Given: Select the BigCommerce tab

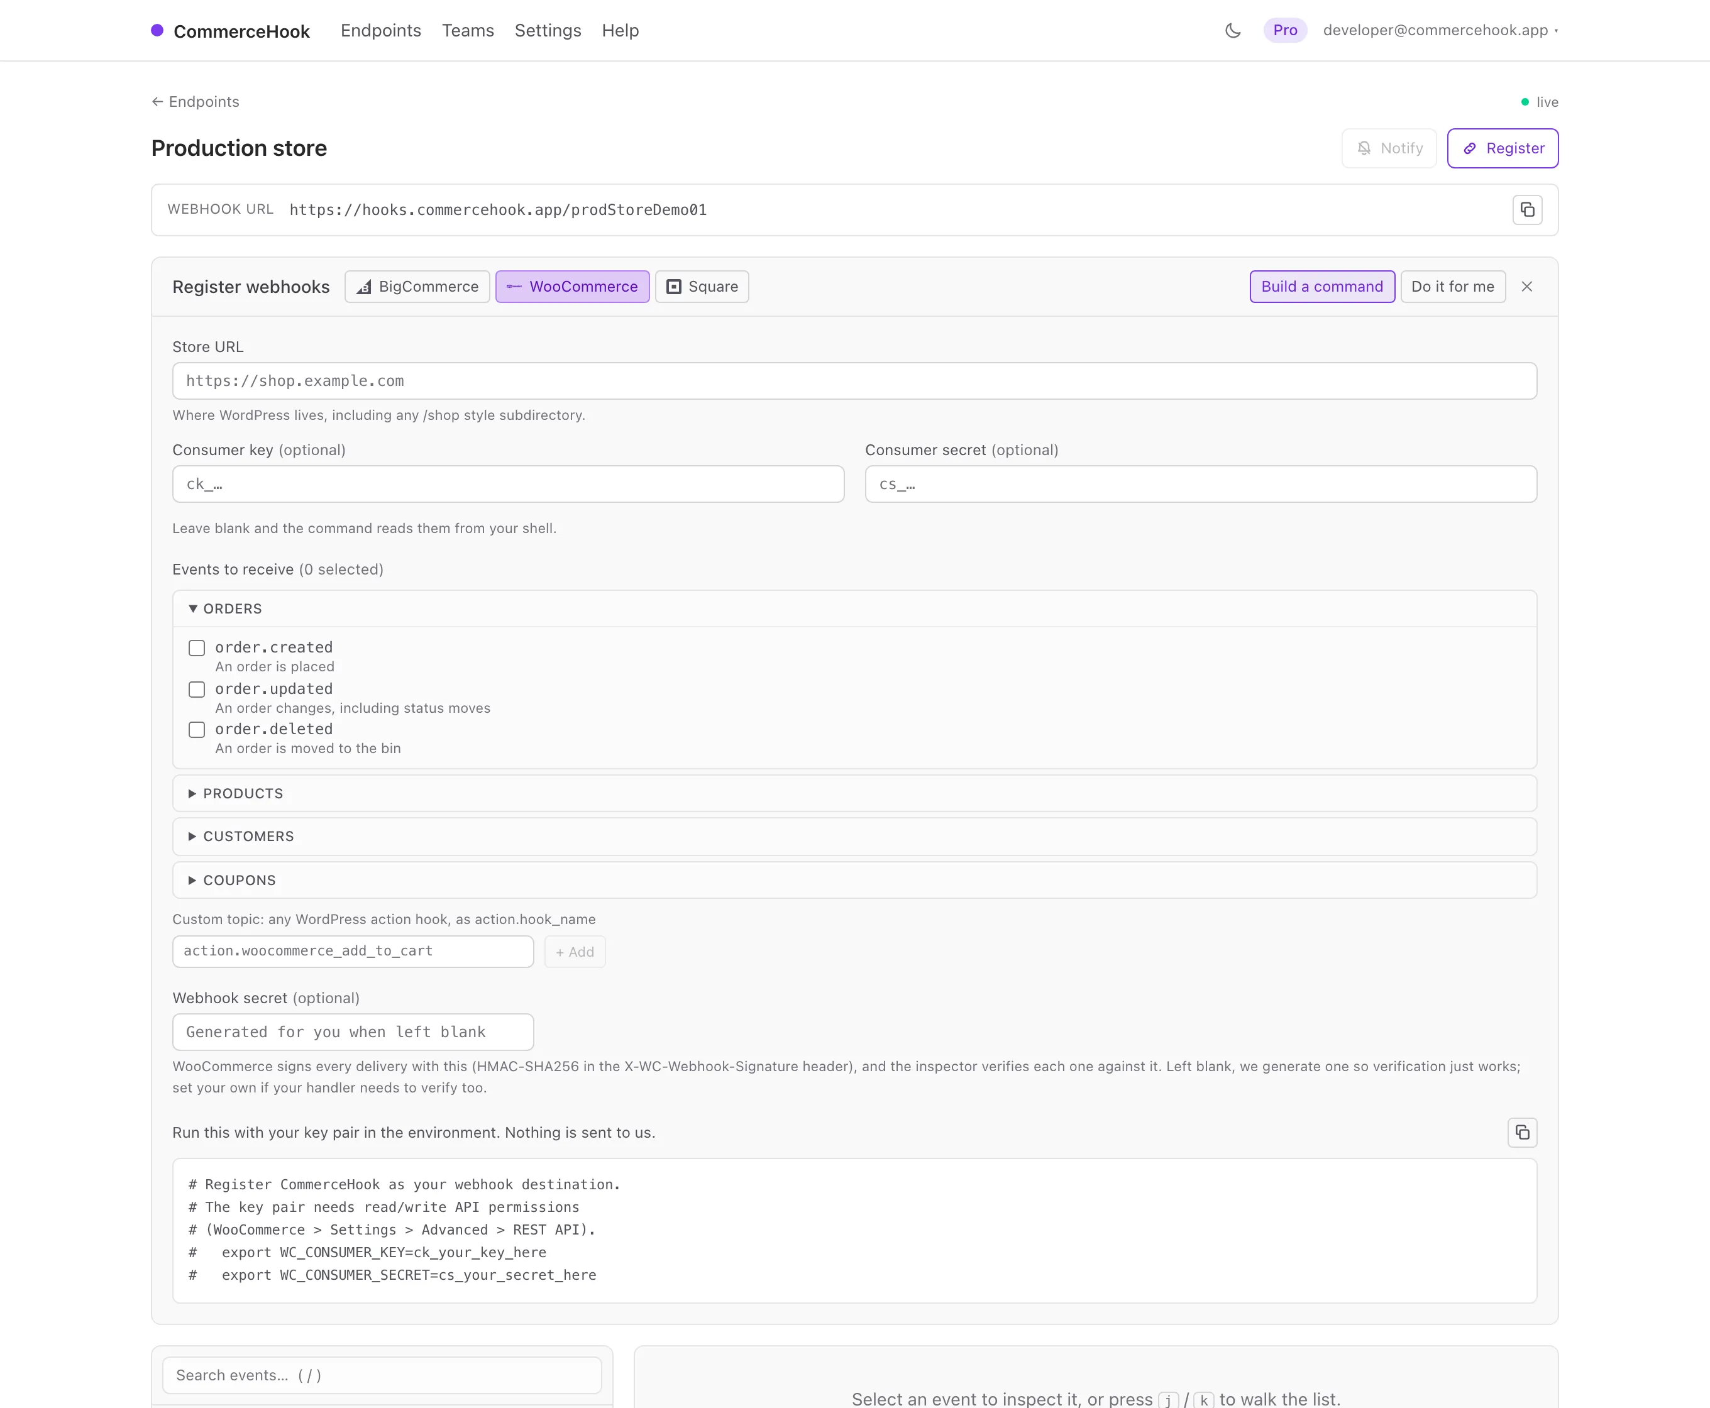Looking at the screenshot, I should tap(417, 286).
